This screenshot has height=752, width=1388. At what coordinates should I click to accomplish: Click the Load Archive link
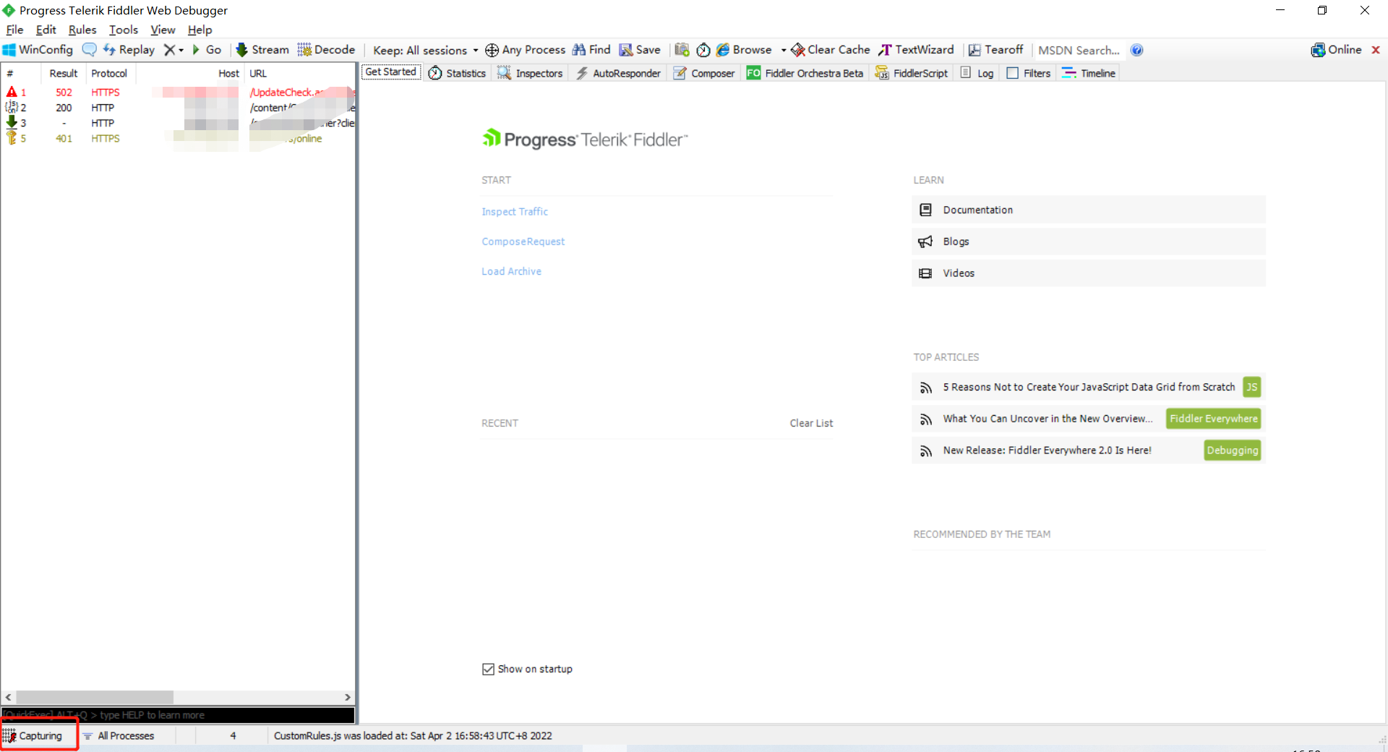(511, 271)
